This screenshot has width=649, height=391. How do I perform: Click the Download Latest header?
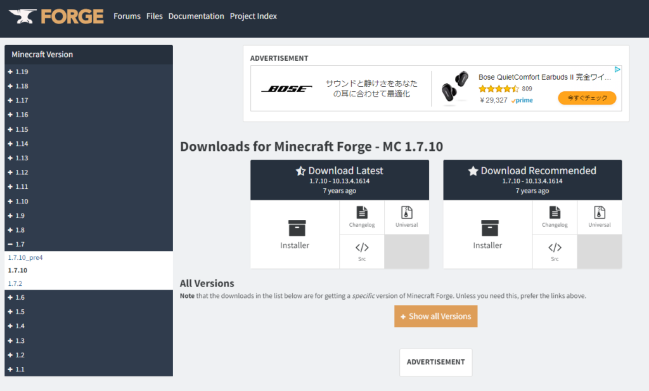tap(340, 180)
